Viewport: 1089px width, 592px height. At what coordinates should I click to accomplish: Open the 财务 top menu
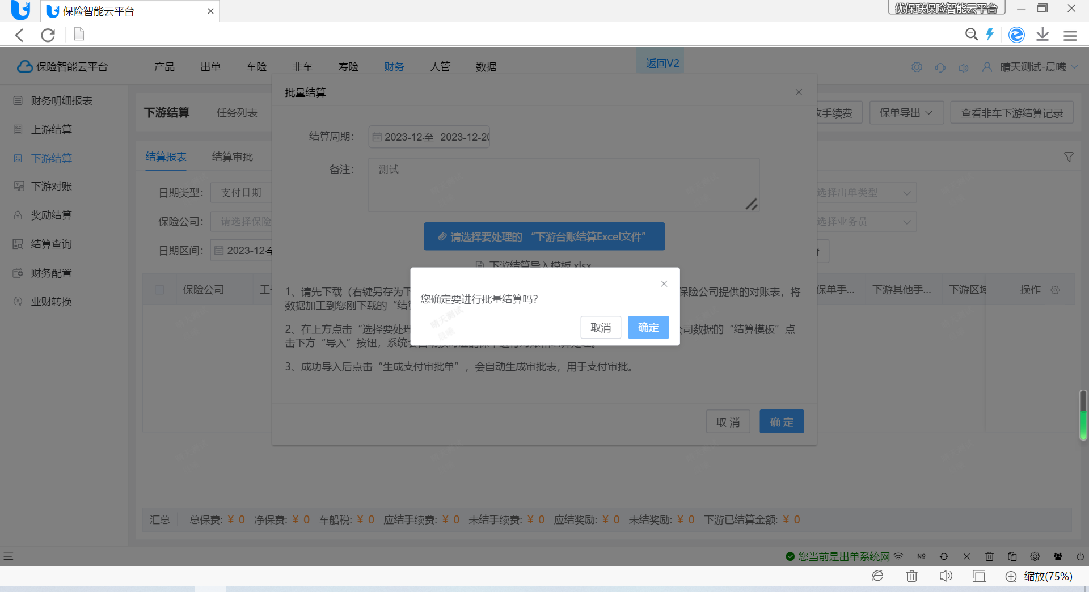tap(394, 67)
